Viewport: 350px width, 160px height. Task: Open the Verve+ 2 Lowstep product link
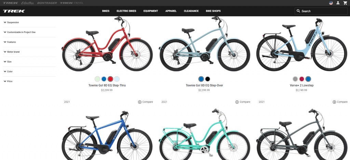[301, 86]
